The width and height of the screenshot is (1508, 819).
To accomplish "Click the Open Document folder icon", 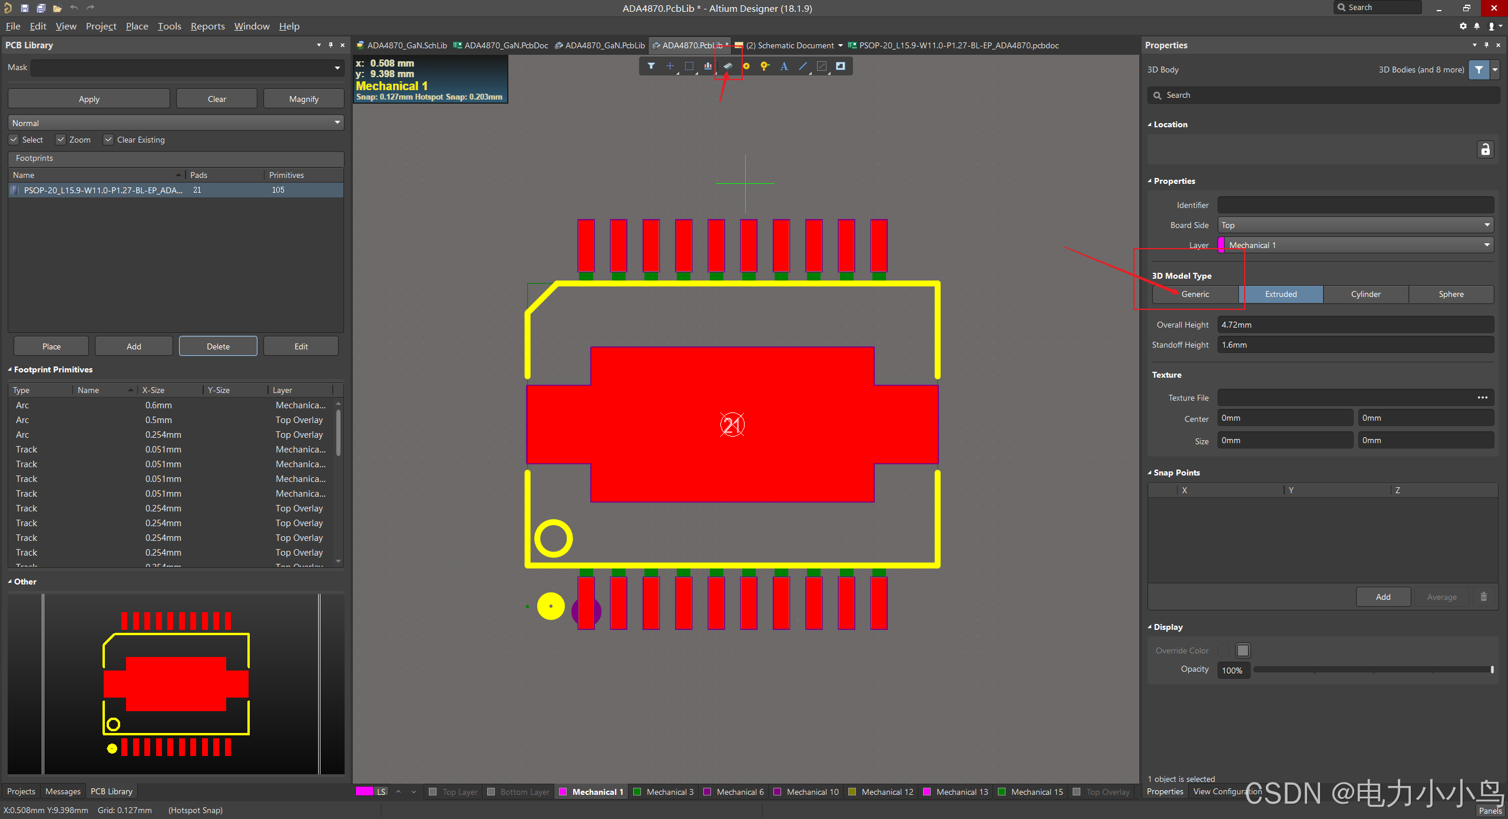I will (x=57, y=8).
